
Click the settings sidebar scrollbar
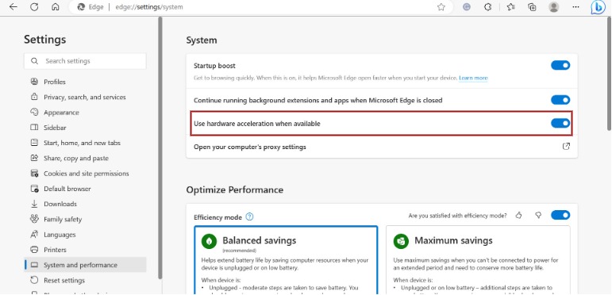[x=160, y=148]
